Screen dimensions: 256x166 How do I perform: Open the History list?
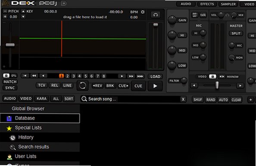pos(40,137)
